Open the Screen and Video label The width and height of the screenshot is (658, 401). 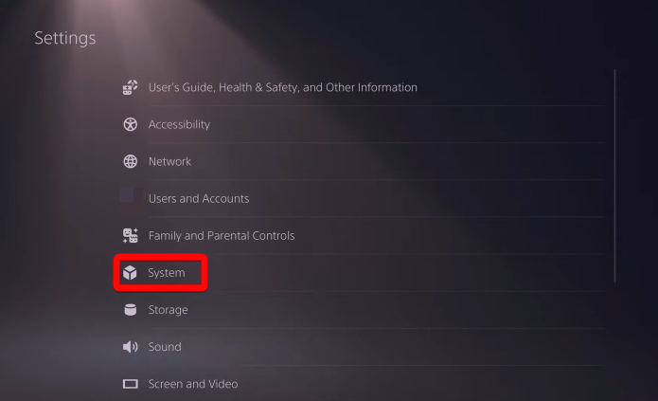click(x=193, y=384)
